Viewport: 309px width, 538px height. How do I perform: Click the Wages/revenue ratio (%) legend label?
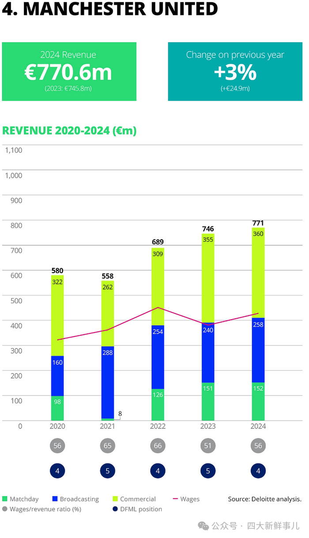pyautogui.click(x=45, y=509)
